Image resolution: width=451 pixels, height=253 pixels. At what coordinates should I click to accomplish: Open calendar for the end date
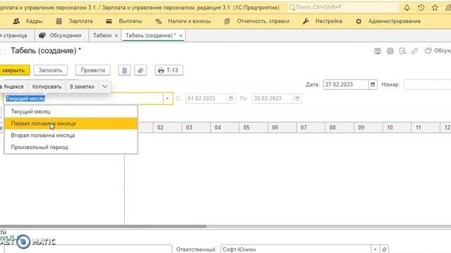point(297,98)
